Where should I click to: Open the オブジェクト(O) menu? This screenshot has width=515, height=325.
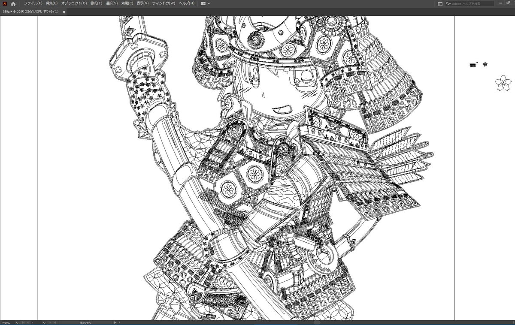(74, 3)
